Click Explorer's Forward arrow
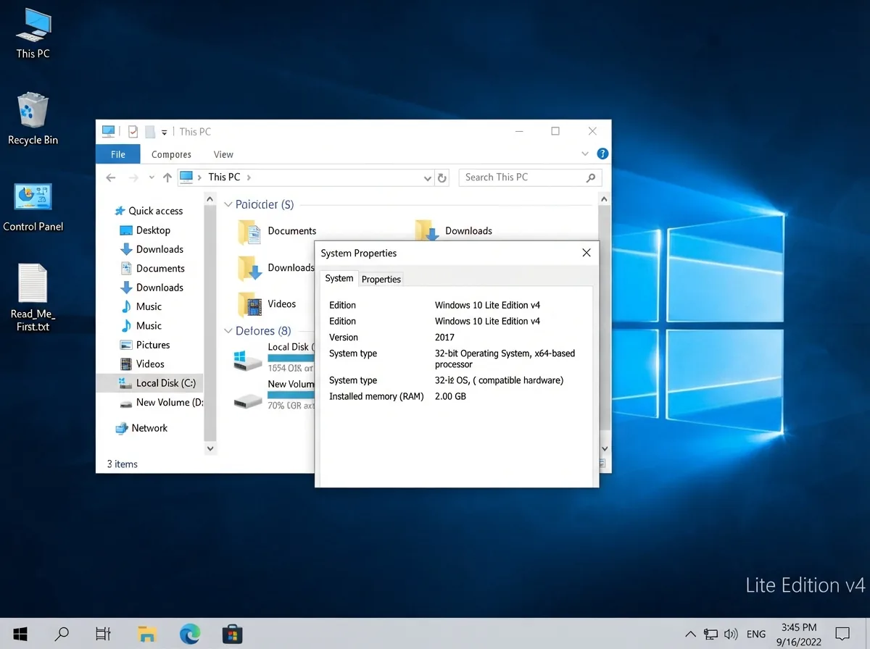This screenshot has width=870, height=649. click(133, 177)
